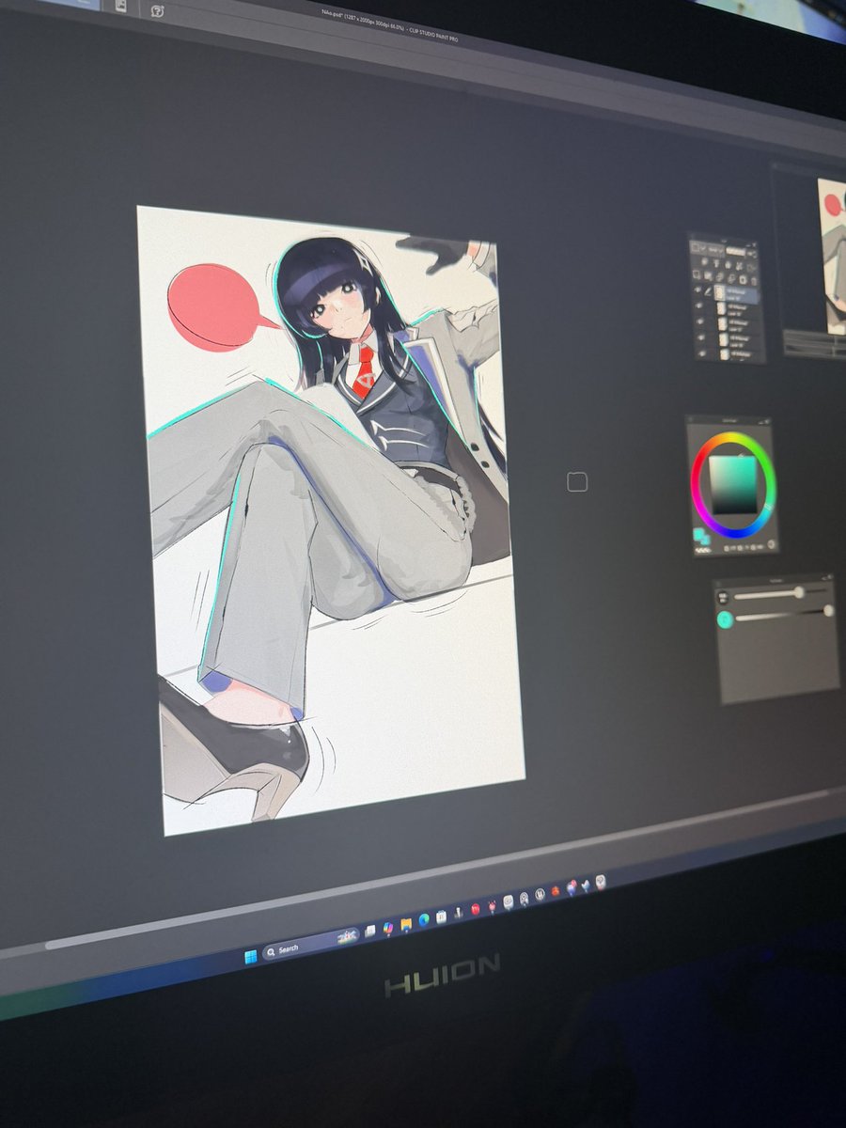
Task: Click the layer opacity field in the Layers panel
Action: point(735,251)
